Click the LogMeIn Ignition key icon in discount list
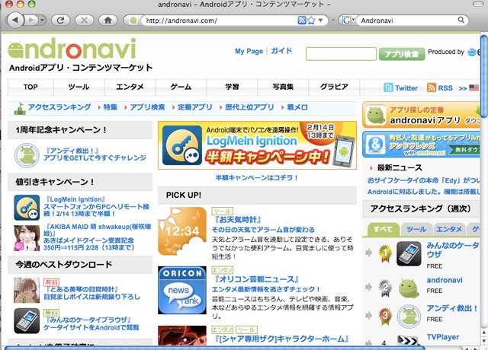 point(27,208)
